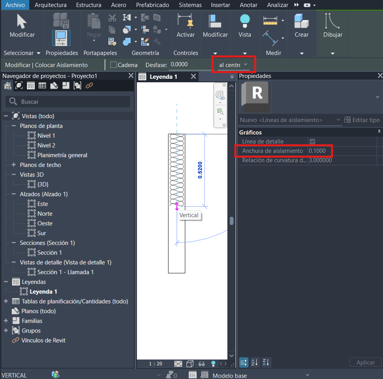Click the Activar controls icon
The image size is (383, 379).
185,21
